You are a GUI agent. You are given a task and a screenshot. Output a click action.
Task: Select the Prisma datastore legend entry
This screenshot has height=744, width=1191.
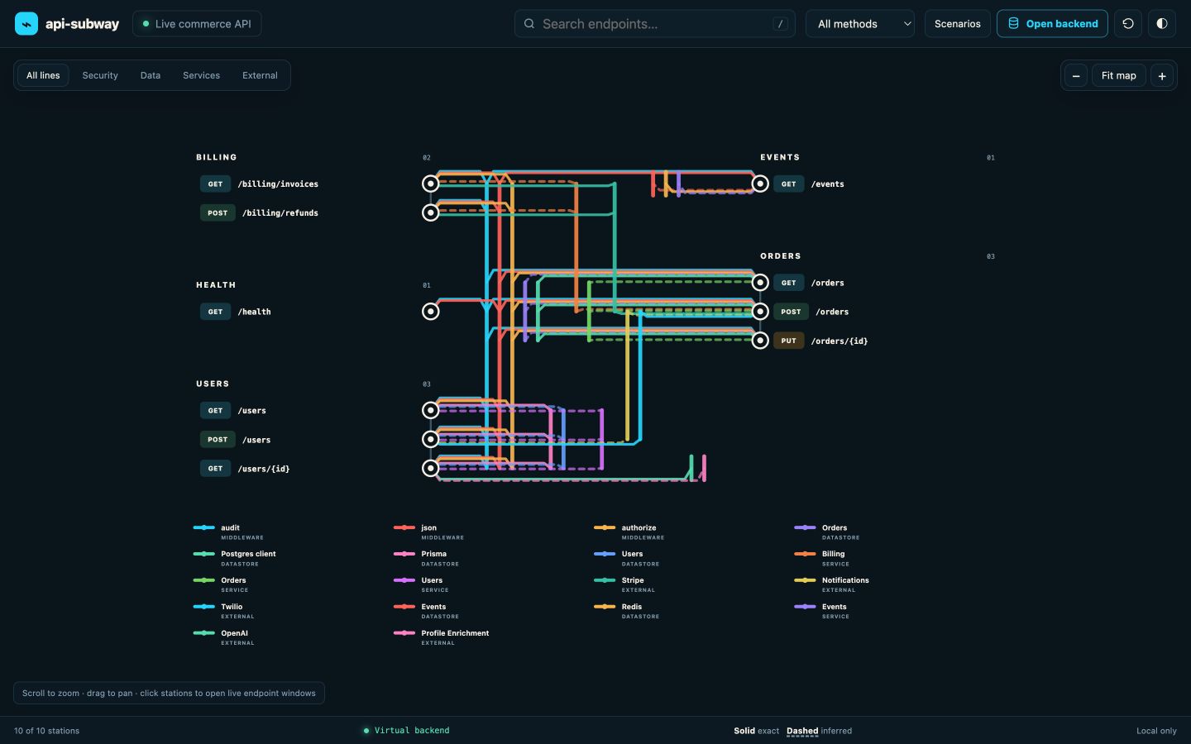[427, 558]
